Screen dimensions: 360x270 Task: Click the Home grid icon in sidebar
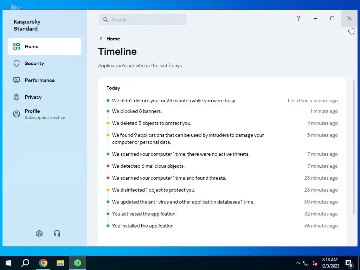17,46
